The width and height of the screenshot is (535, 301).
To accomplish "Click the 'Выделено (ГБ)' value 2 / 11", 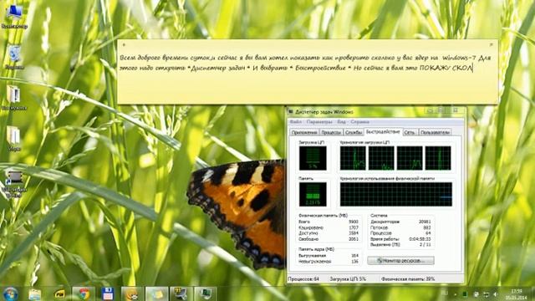I will coord(425,245).
